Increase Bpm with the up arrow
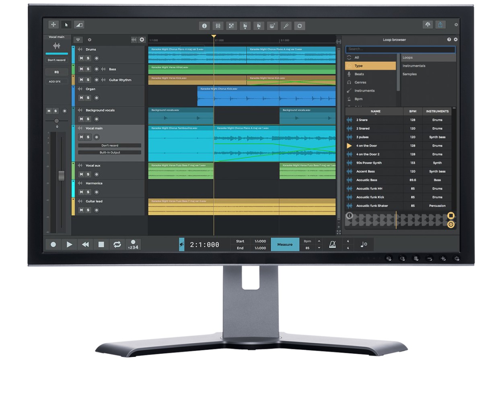This screenshot has width=504, height=412. (319, 241)
